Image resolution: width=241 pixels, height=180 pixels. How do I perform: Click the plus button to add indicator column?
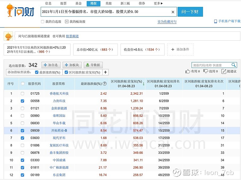point(105,72)
